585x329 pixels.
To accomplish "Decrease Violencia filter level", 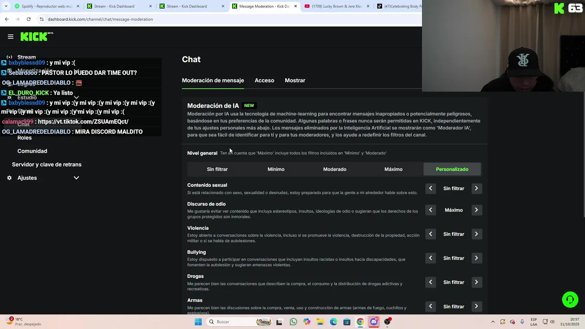I will click(431, 234).
